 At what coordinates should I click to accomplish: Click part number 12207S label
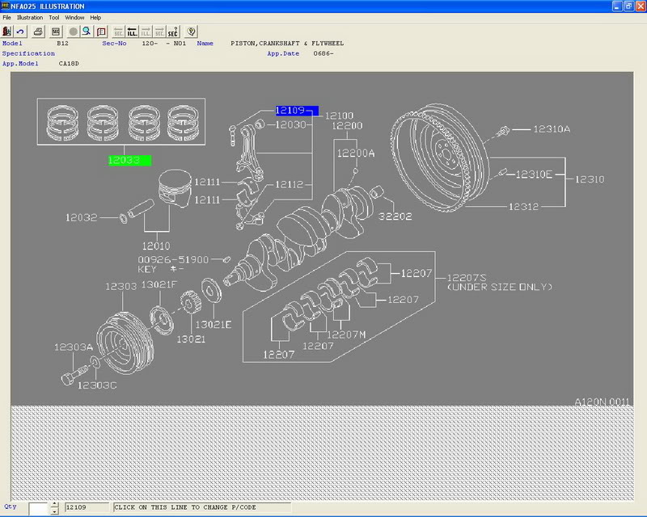pos(467,278)
